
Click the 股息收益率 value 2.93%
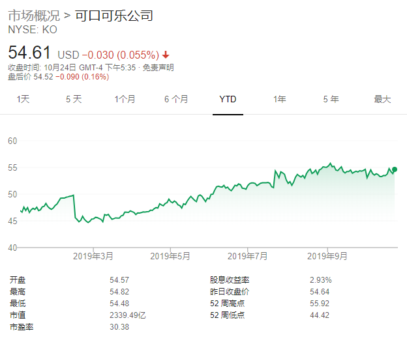pyautogui.click(x=320, y=279)
